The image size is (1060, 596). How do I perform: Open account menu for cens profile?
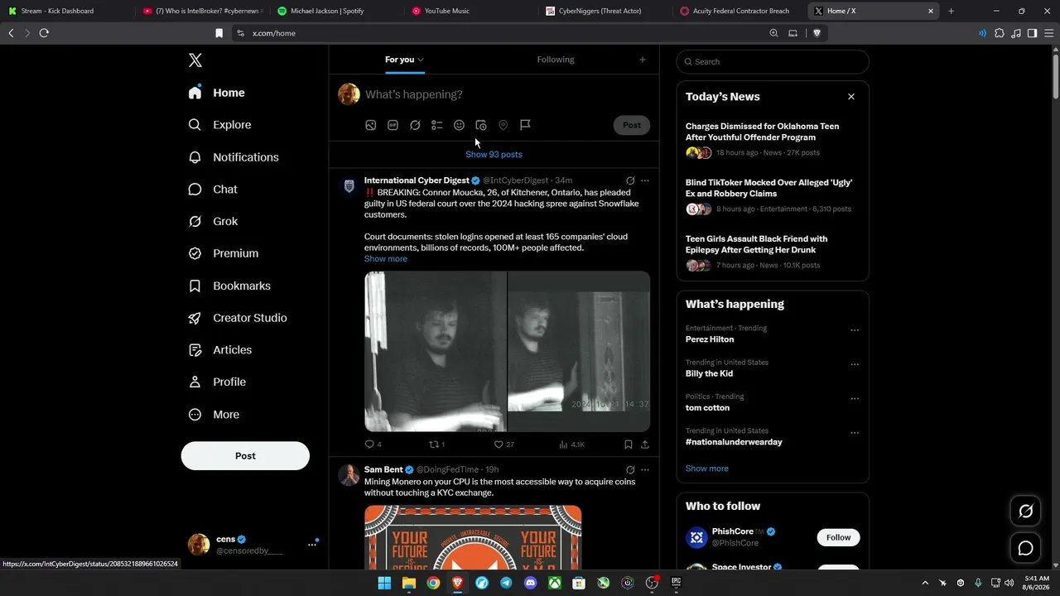pos(312,544)
